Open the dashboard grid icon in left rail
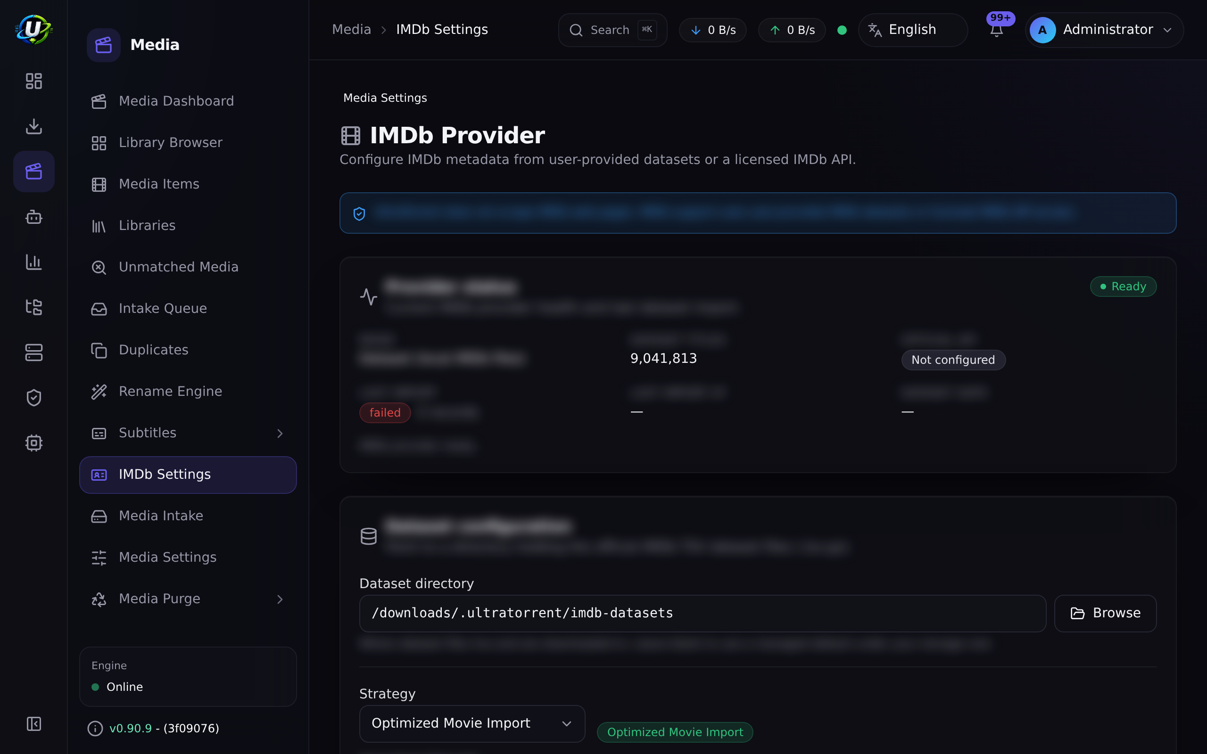The image size is (1207, 754). pyautogui.click(x=33, y=81)
